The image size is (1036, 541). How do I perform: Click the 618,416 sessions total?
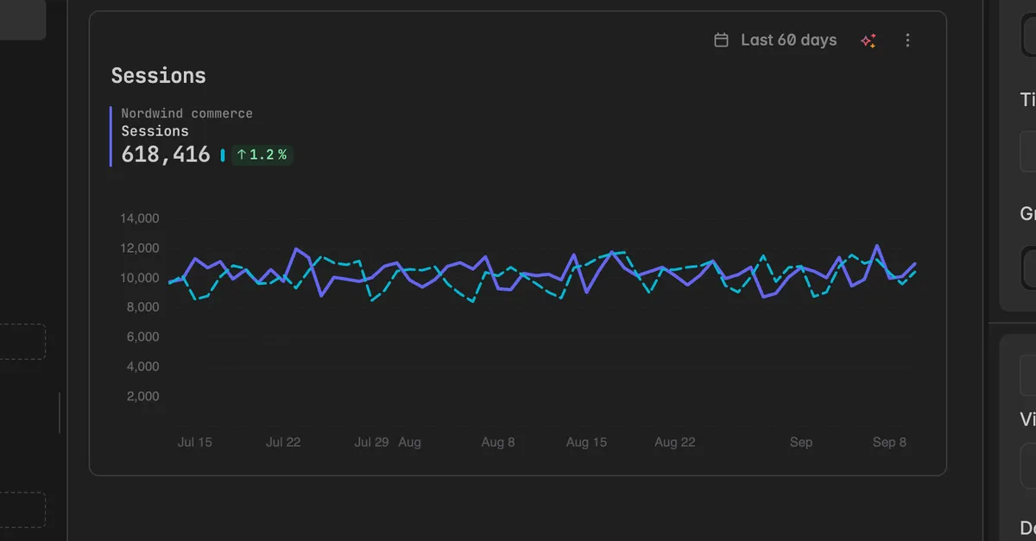pos(166,154)
